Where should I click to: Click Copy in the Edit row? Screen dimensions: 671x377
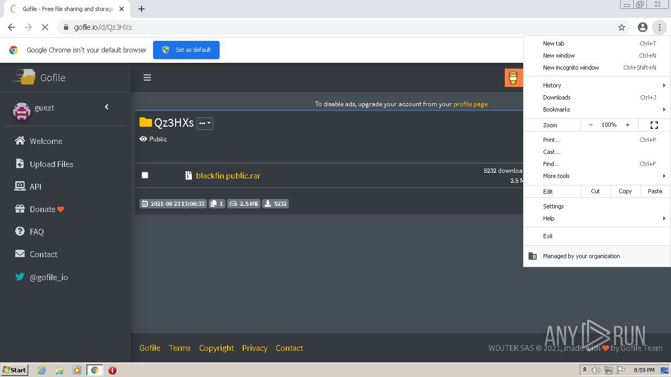tap(625, 191)
